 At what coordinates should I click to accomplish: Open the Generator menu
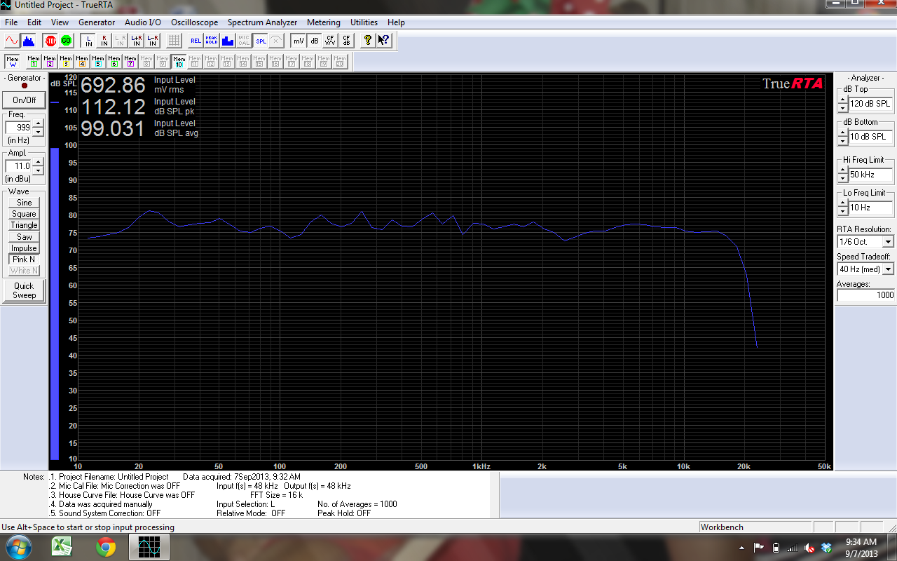pos(97,22)
